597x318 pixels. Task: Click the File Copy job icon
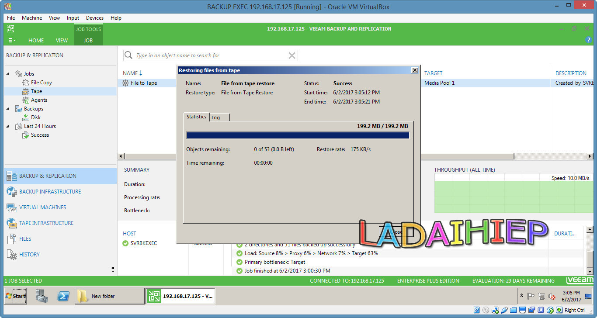click(x=26, y=83)
